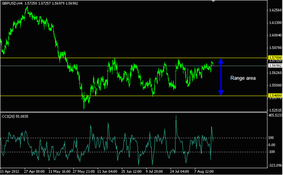
Task: Click the CCI -100 level dashed line
Action: (x=134, y=152)
